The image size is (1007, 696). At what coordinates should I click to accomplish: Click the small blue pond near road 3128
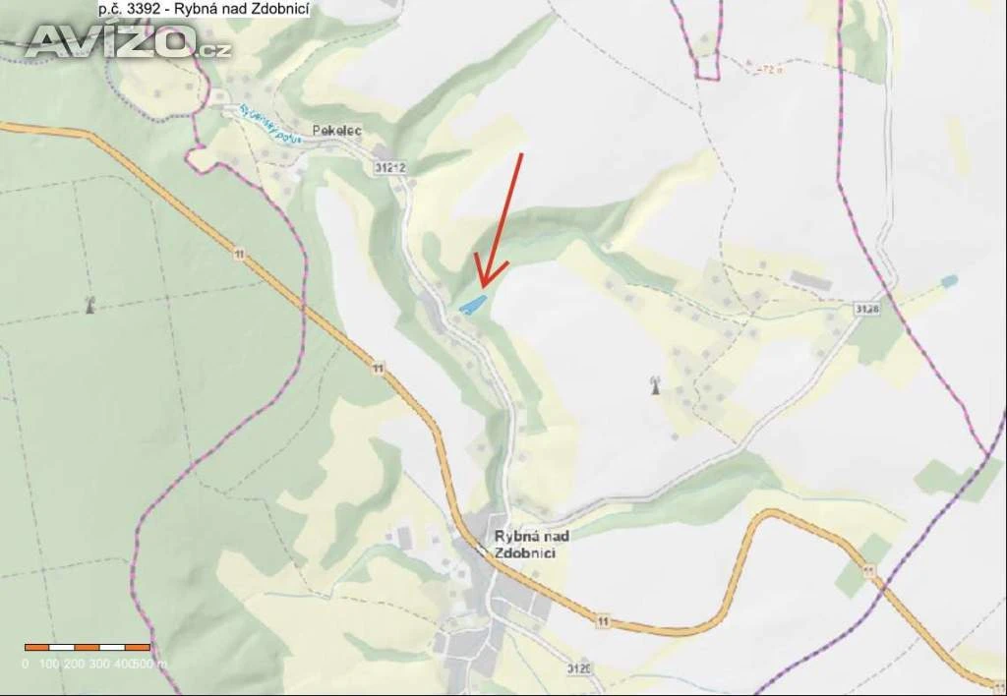click(949, 280)
